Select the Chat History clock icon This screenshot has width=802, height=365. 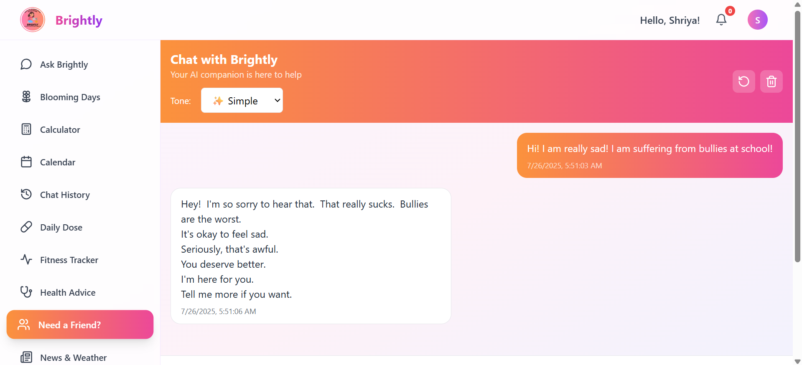26,194
